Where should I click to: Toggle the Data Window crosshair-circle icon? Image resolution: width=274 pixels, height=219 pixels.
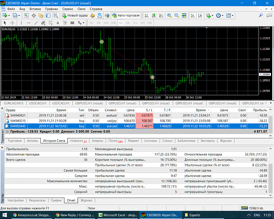point(34,15)
